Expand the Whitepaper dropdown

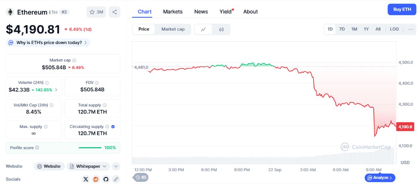pos(88,166)
